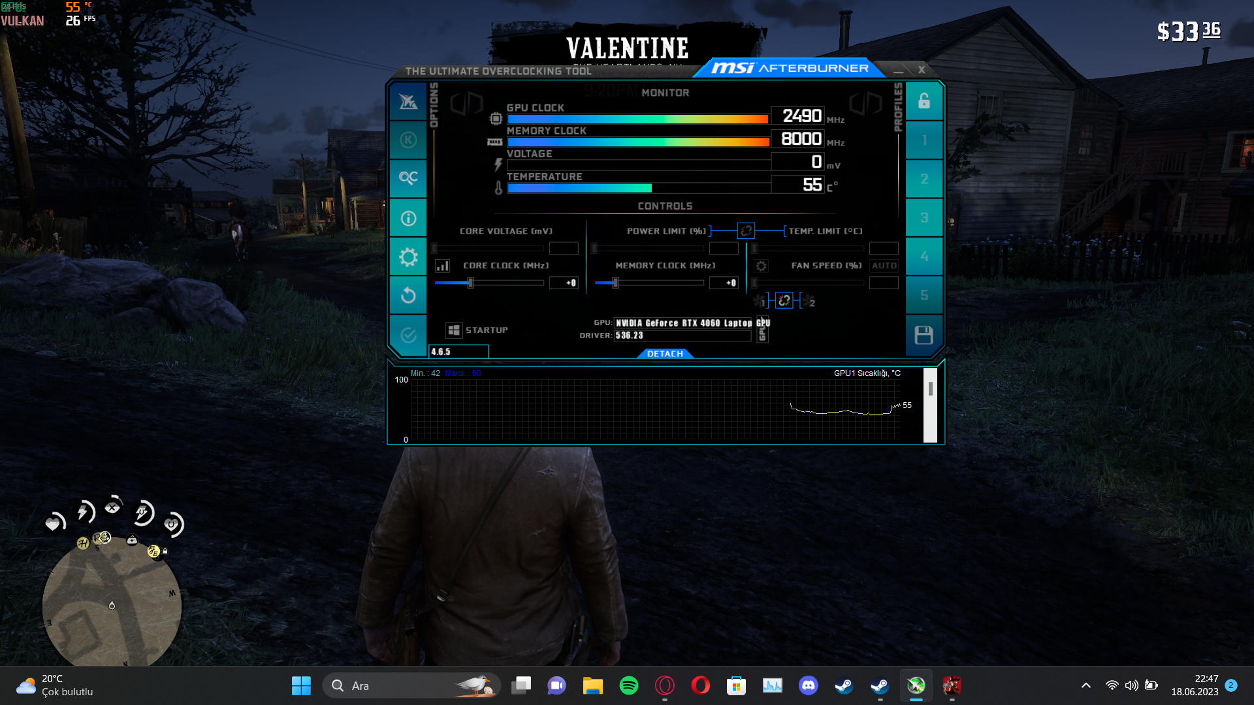Open the OC Scanner tool
The width and height of the screenshot is (1254, 705).
point(408,178)
